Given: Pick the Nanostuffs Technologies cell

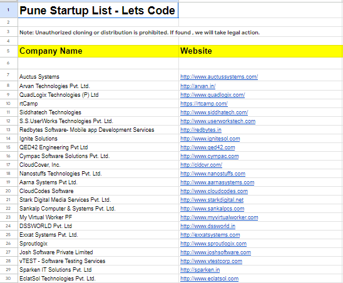Looking at the screenshot, I should (98, 174).
